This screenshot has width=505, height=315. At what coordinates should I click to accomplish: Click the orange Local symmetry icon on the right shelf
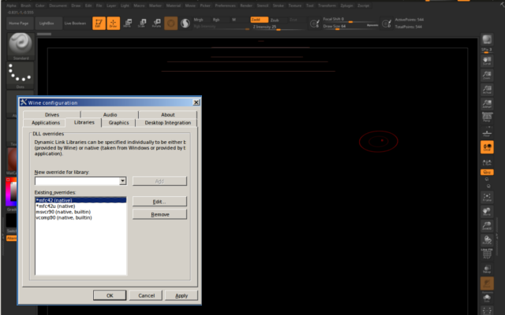488,146
